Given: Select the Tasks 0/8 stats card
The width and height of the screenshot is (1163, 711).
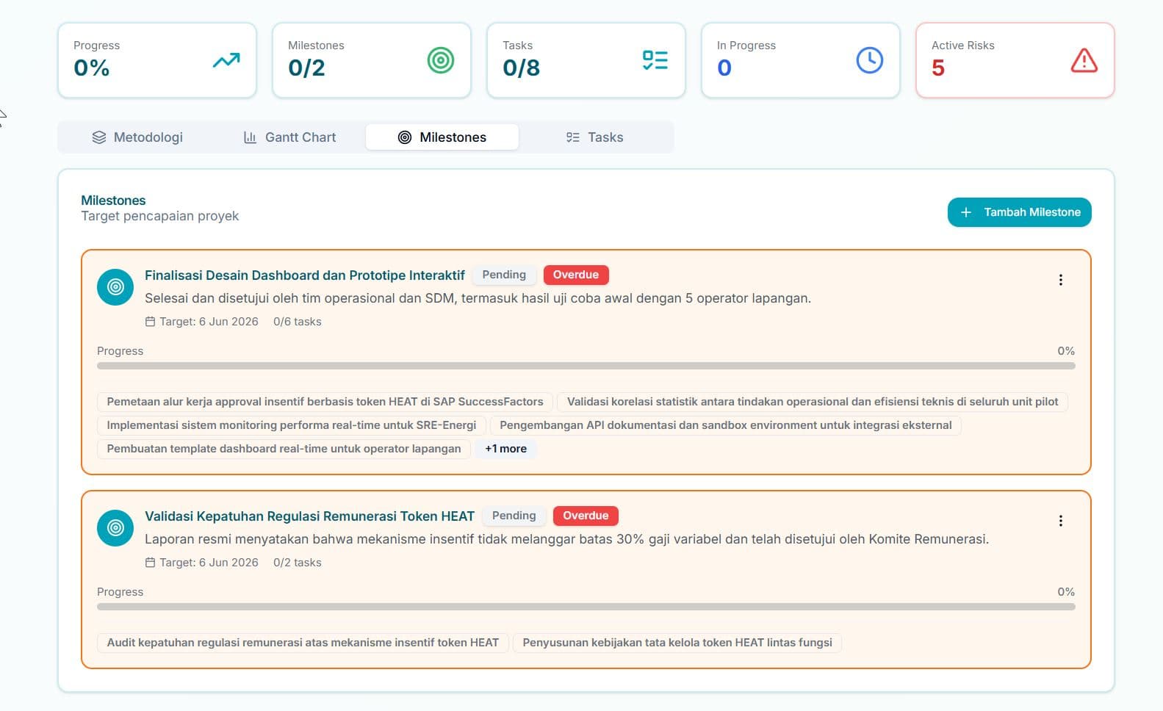Looking at the screenshot, I should [x=586, y=60].
